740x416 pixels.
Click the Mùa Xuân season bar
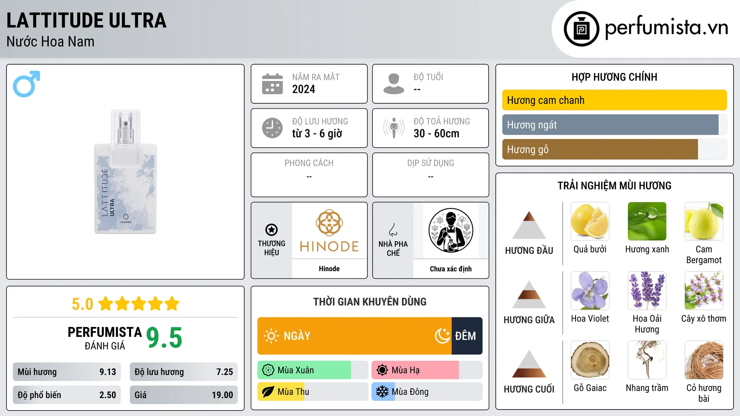coord(313,370)
